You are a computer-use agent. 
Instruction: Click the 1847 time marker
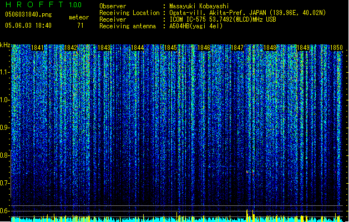coord(237,48)
